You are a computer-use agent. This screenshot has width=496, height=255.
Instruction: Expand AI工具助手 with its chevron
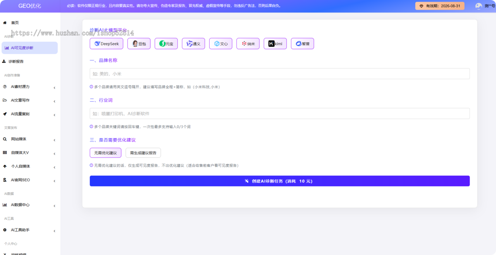pyautogui.click(x=54, y=231)
